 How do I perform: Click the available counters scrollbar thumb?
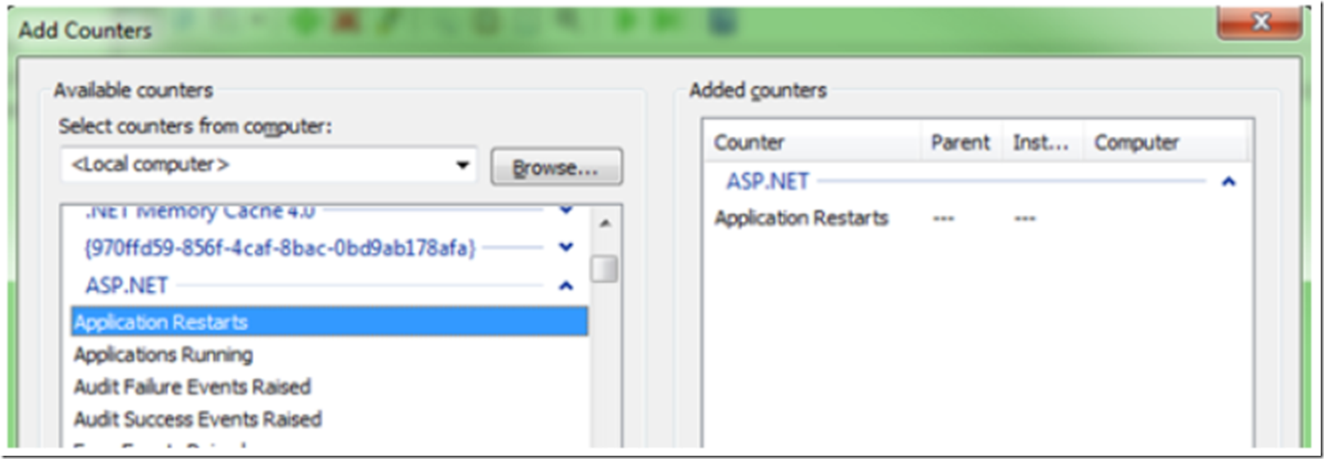pos(605,269)
